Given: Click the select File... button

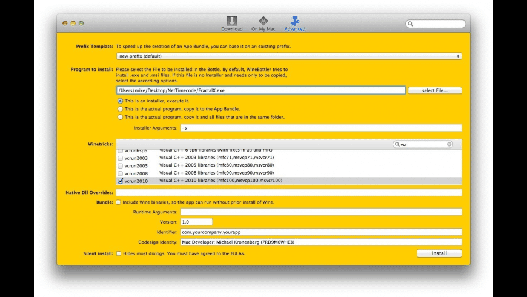Looking at the screenshot, I should point(434,90).
